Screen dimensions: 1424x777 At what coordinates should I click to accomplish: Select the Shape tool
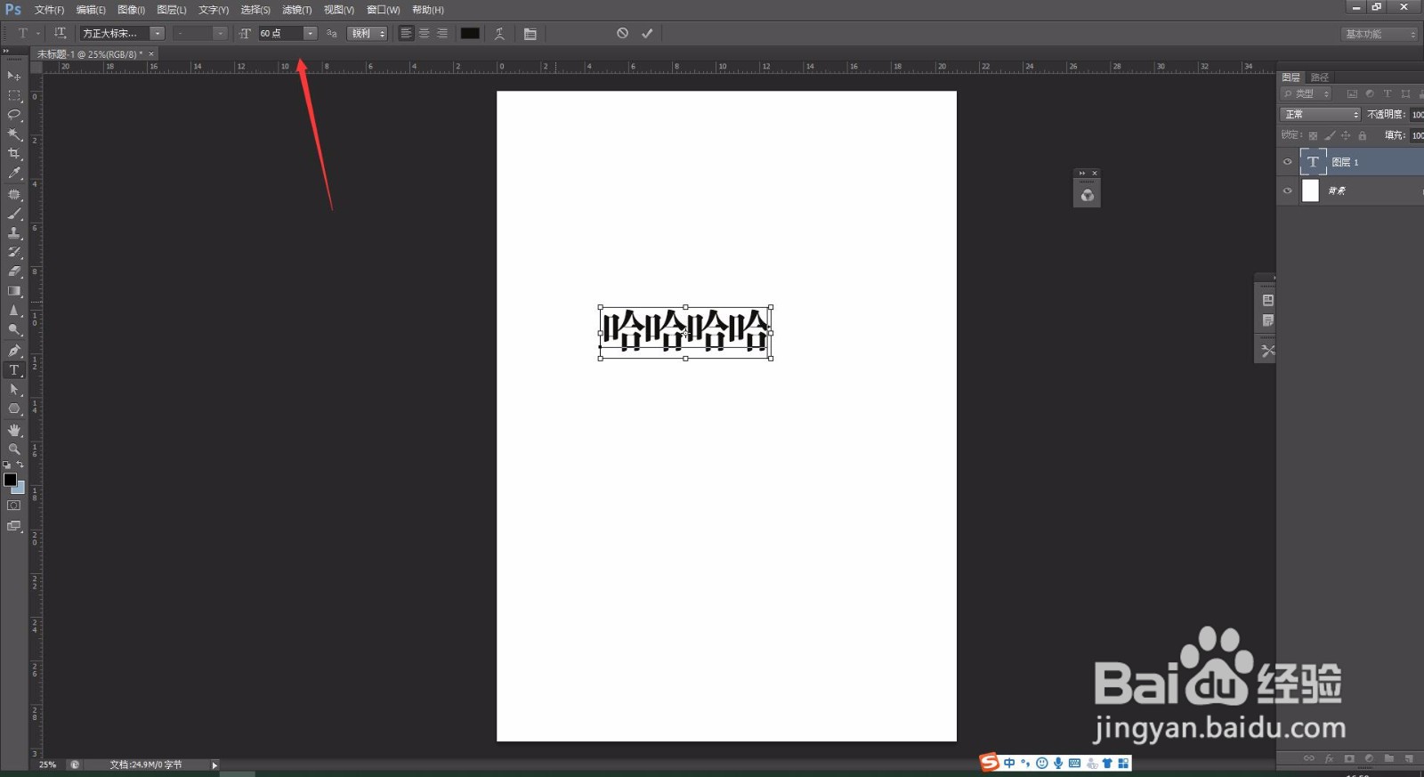pos(14,409)
